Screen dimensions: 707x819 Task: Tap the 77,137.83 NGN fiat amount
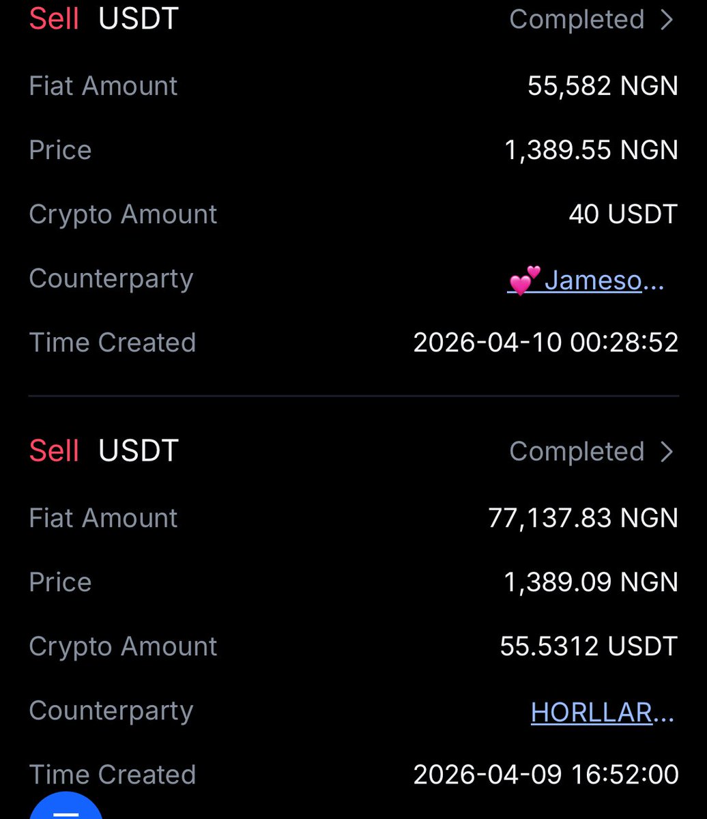click(583, 518)
